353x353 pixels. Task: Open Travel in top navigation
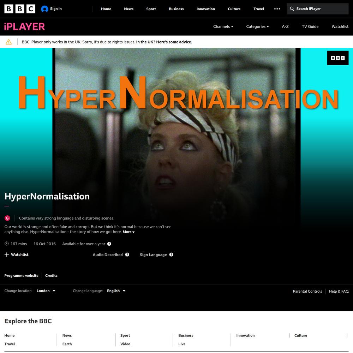(259, 9)
